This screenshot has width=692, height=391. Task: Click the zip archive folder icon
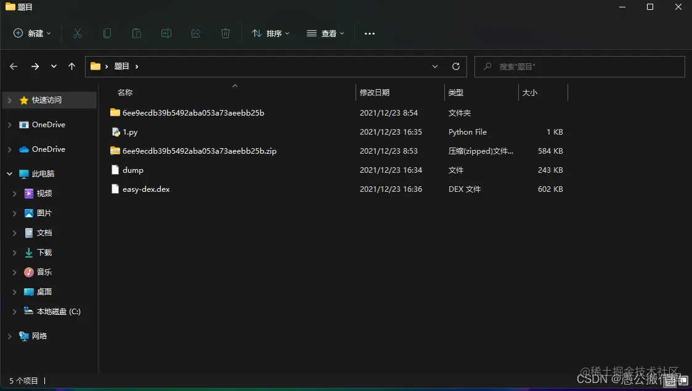[x=115, y=151]
